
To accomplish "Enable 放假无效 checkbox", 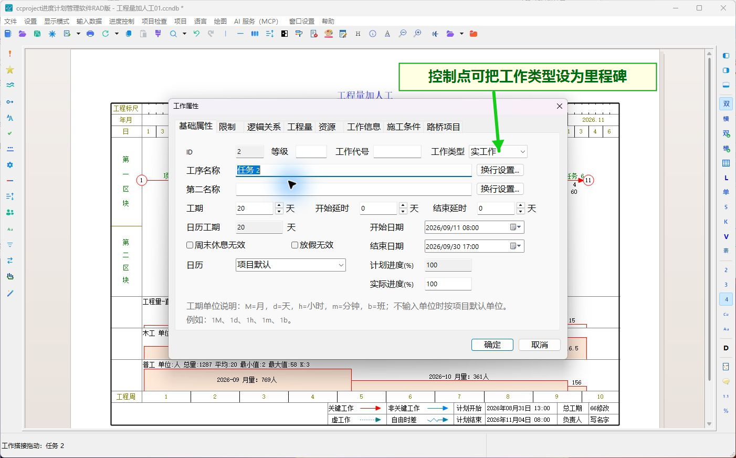I will (x=295, y=245).
